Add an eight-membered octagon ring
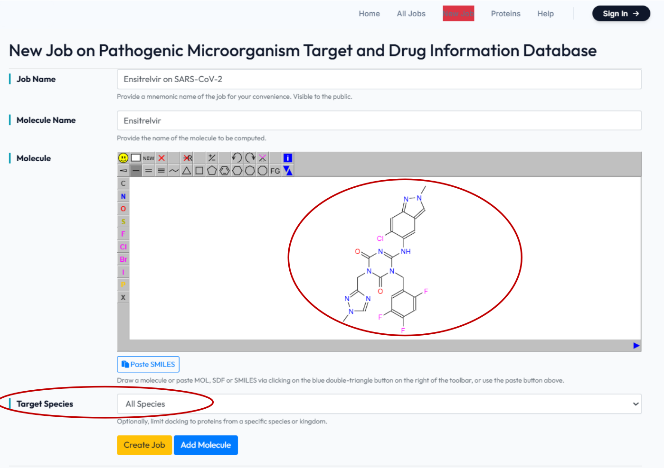This screenshot has height=468, width=664. pyautogui.click(x=262, y=170)
